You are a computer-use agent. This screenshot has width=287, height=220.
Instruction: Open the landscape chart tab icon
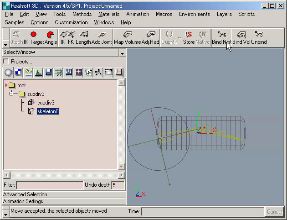39,73
